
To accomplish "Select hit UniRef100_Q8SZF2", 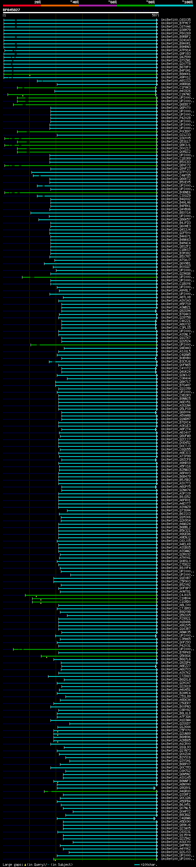I will point(176,246).
